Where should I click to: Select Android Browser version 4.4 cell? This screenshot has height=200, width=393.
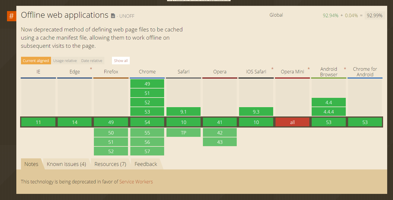coord(329,102)
